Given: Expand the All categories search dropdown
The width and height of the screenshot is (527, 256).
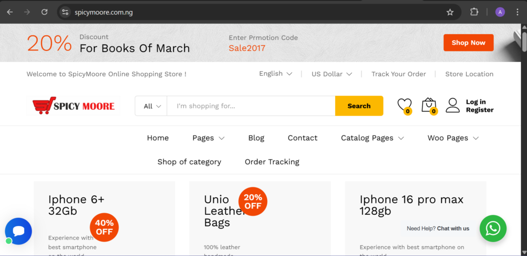Looking at the screenshot, I should (152, 106).
